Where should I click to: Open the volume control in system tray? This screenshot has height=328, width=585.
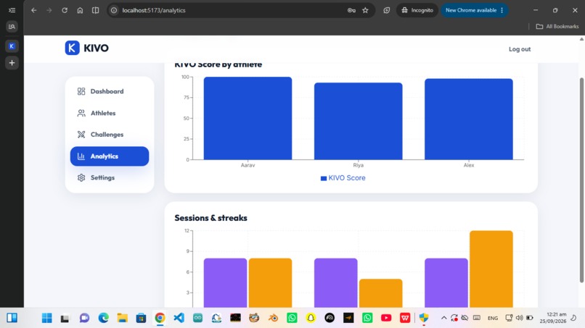tap(520, 318)
